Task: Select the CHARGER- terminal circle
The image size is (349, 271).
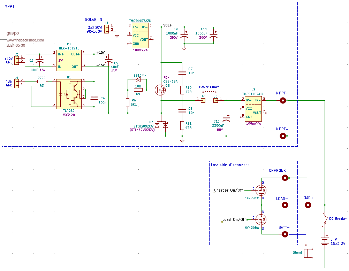Action: click(285, 178)
